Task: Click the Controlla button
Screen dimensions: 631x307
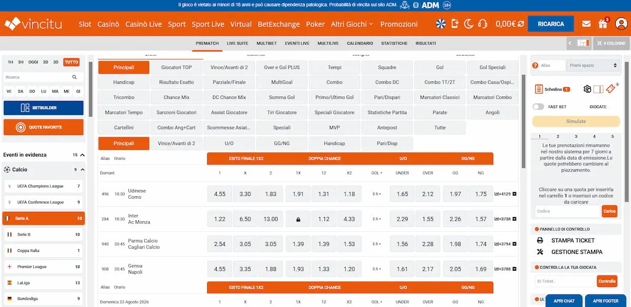Action: [x=607, y=281]
